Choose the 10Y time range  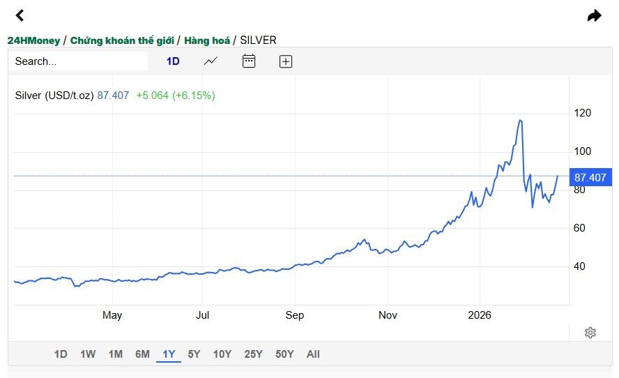click(222, 354)
